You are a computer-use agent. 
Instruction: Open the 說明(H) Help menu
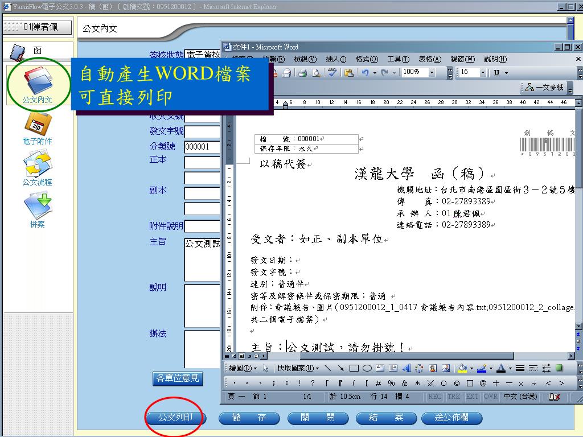pos(495,59)
